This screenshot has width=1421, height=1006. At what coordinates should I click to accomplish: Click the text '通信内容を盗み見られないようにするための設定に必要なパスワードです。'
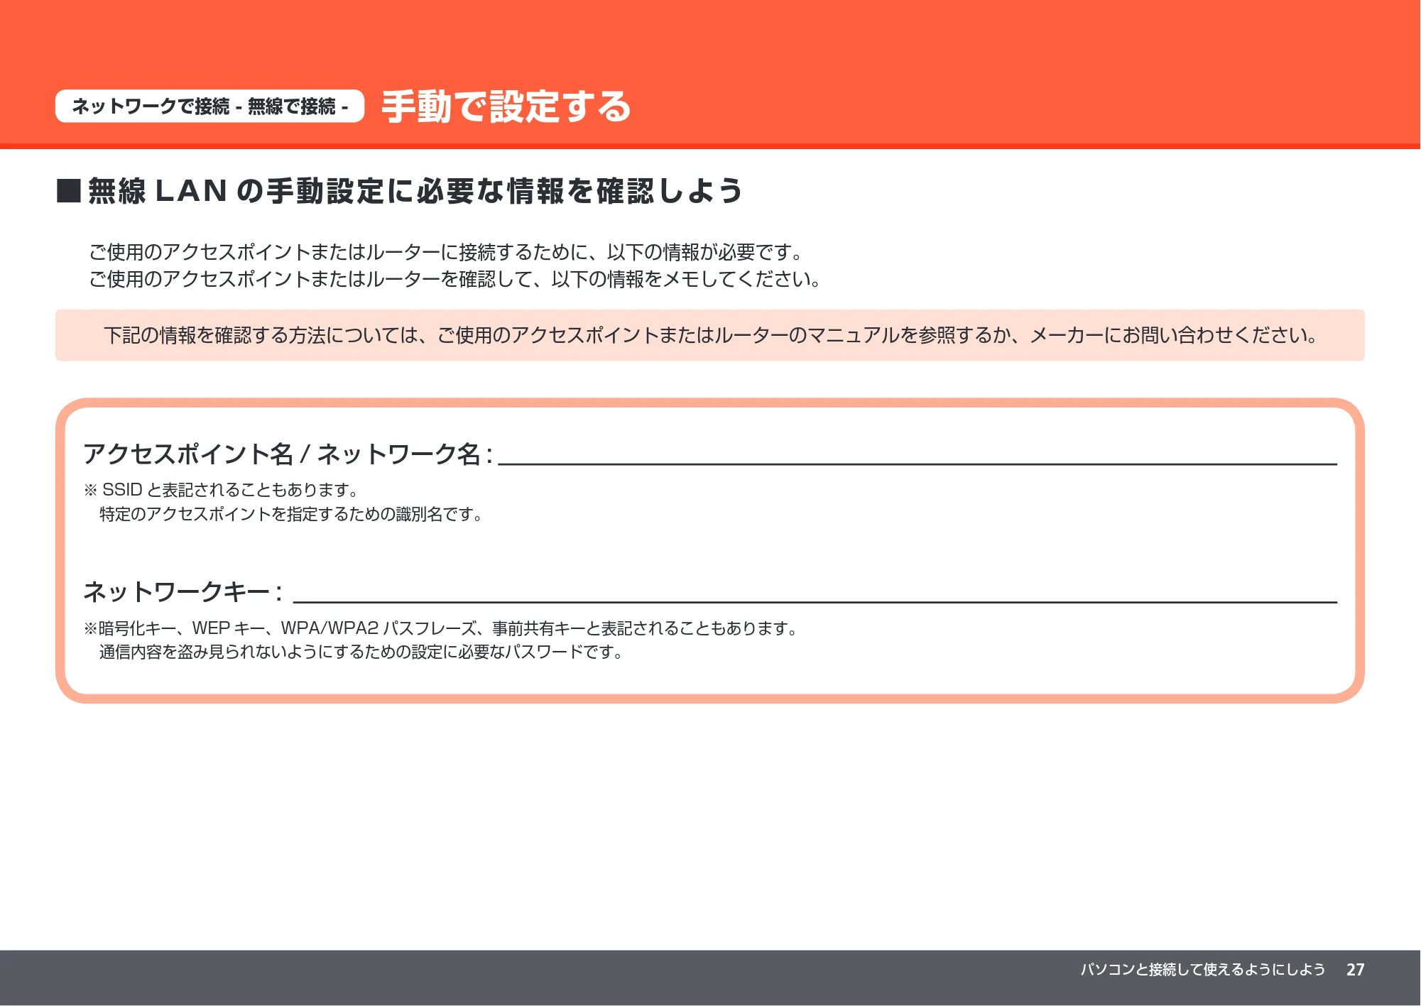[x=361, y=652]
